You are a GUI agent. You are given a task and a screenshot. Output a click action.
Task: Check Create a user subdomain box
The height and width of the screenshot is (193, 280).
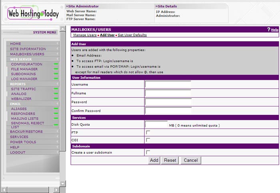[148, 152]
